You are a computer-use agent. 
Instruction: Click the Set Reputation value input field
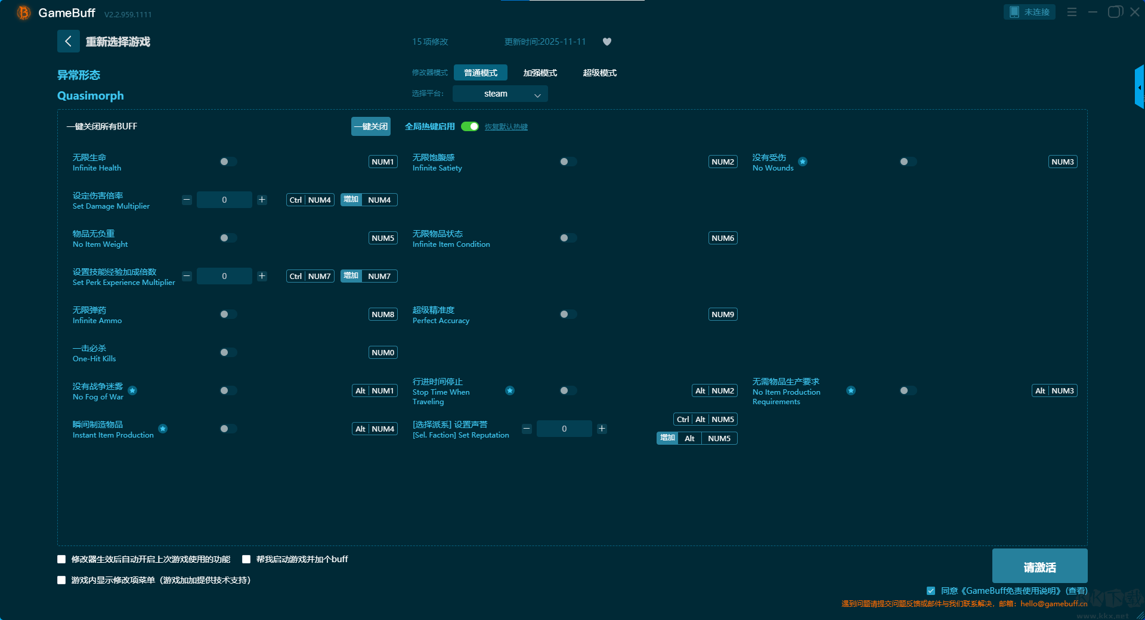(x=564, y=429)
